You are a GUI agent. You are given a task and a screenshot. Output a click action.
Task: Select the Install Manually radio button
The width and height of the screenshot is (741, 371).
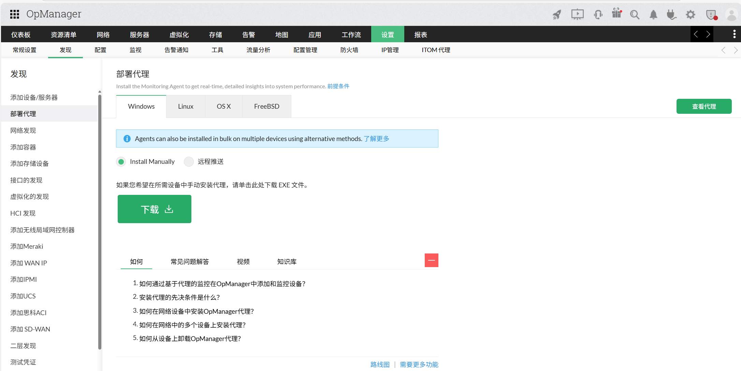click(121, 161)
